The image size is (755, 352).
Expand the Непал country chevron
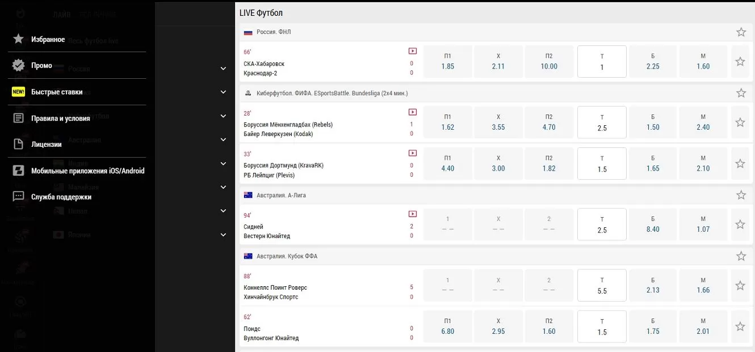(x=223, y=211)
